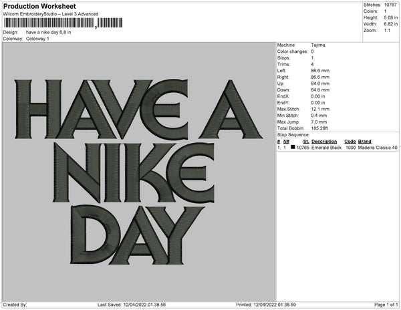401x310 pixels.
Task: Click the Description column header
Action: (x=324, y=142)
